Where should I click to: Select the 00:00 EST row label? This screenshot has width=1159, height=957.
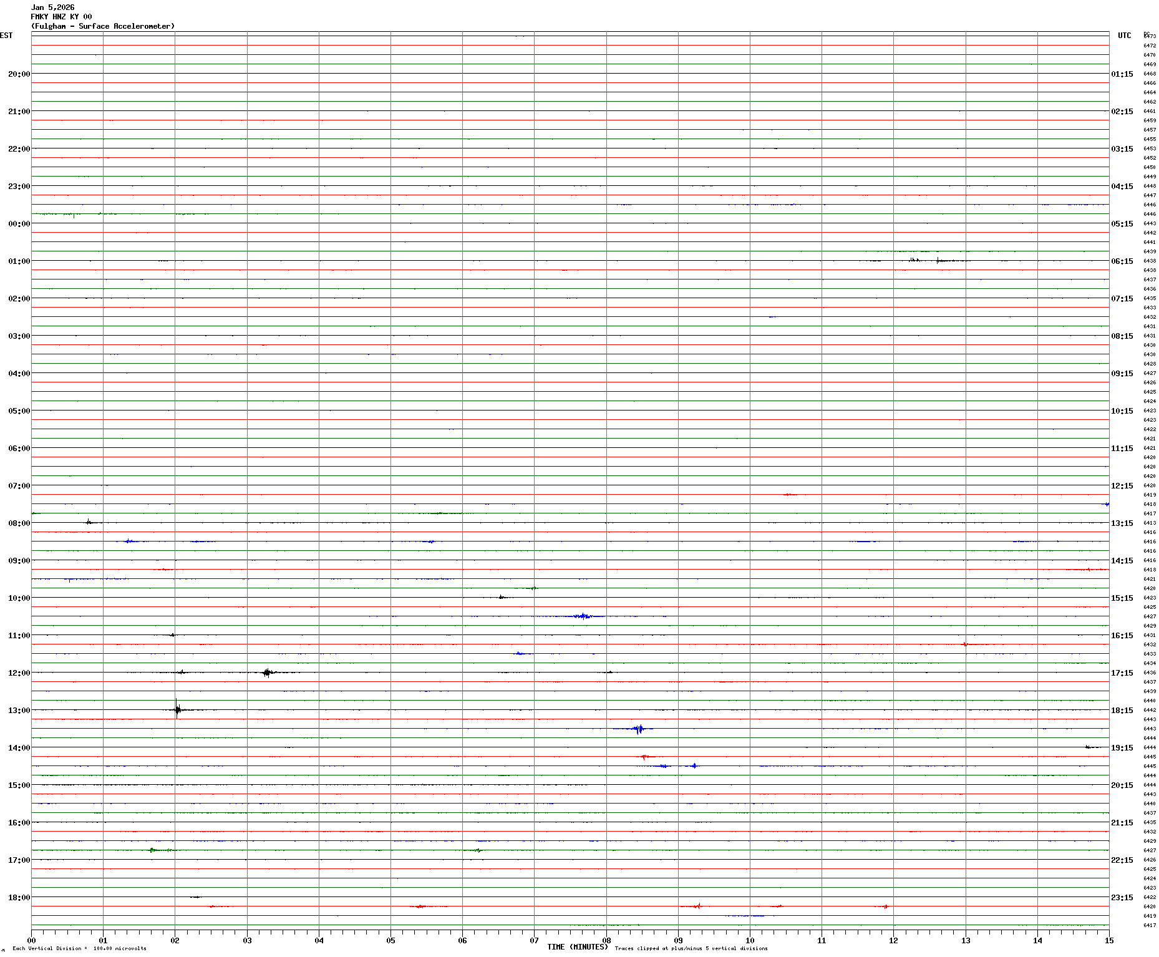point(19,224)
